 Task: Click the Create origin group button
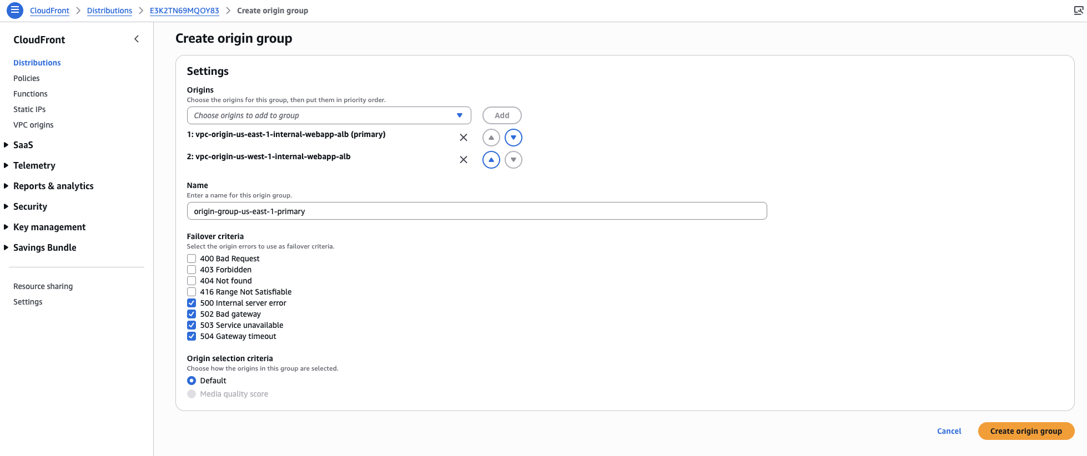click(1026, 431)
